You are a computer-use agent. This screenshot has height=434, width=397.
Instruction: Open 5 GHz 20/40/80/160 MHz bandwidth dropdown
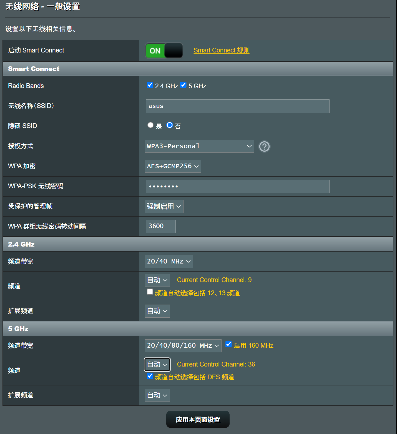click(x=183, y=346)
